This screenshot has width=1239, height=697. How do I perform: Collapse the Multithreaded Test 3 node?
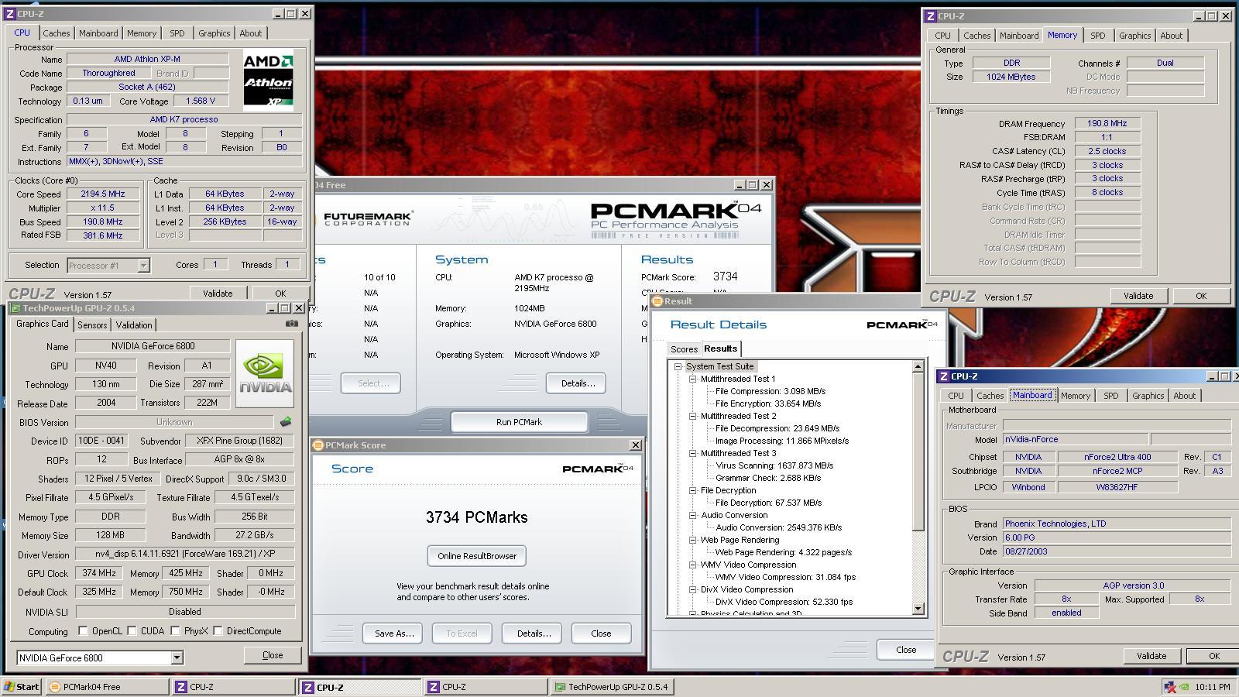693,453
